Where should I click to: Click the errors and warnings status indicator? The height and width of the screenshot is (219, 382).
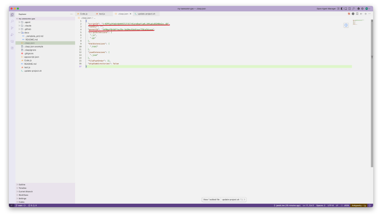[x=32, y=205]
